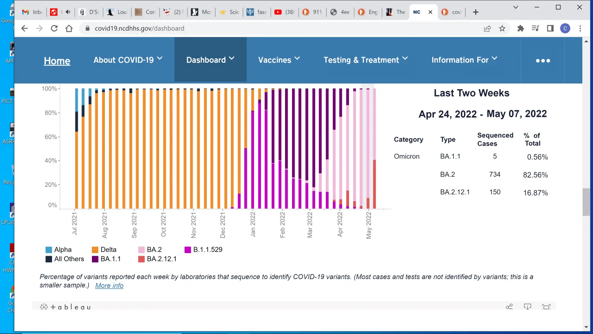Viewport: 593px width, 334px height.
Task: Reload the dashboard page
Action: coord(54,29)
